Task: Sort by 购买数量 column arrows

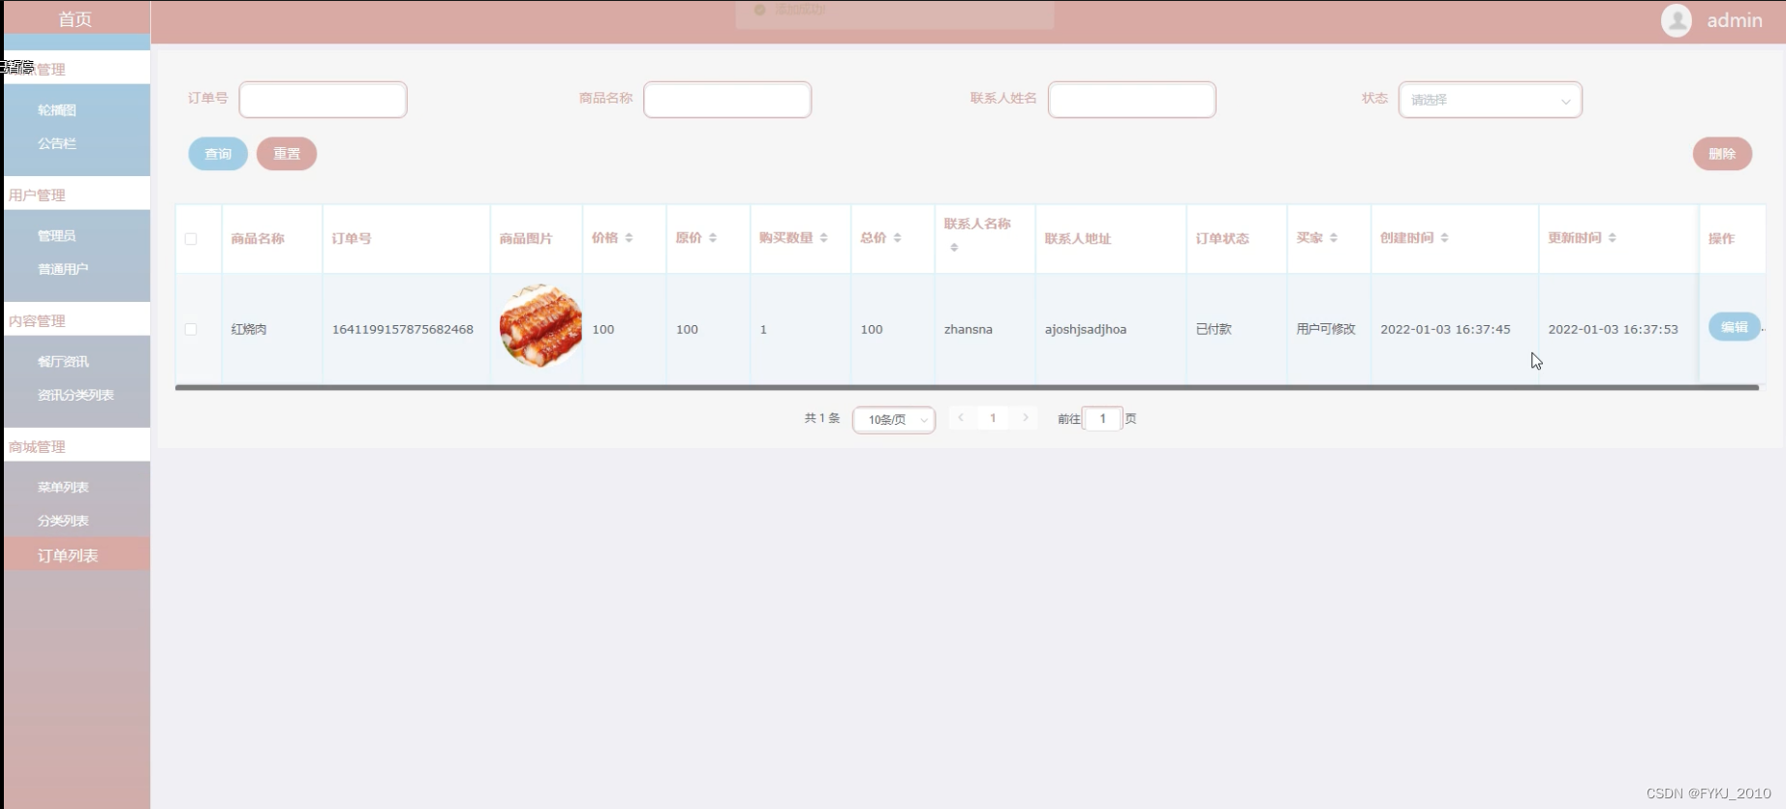Action: click(824, 238)
